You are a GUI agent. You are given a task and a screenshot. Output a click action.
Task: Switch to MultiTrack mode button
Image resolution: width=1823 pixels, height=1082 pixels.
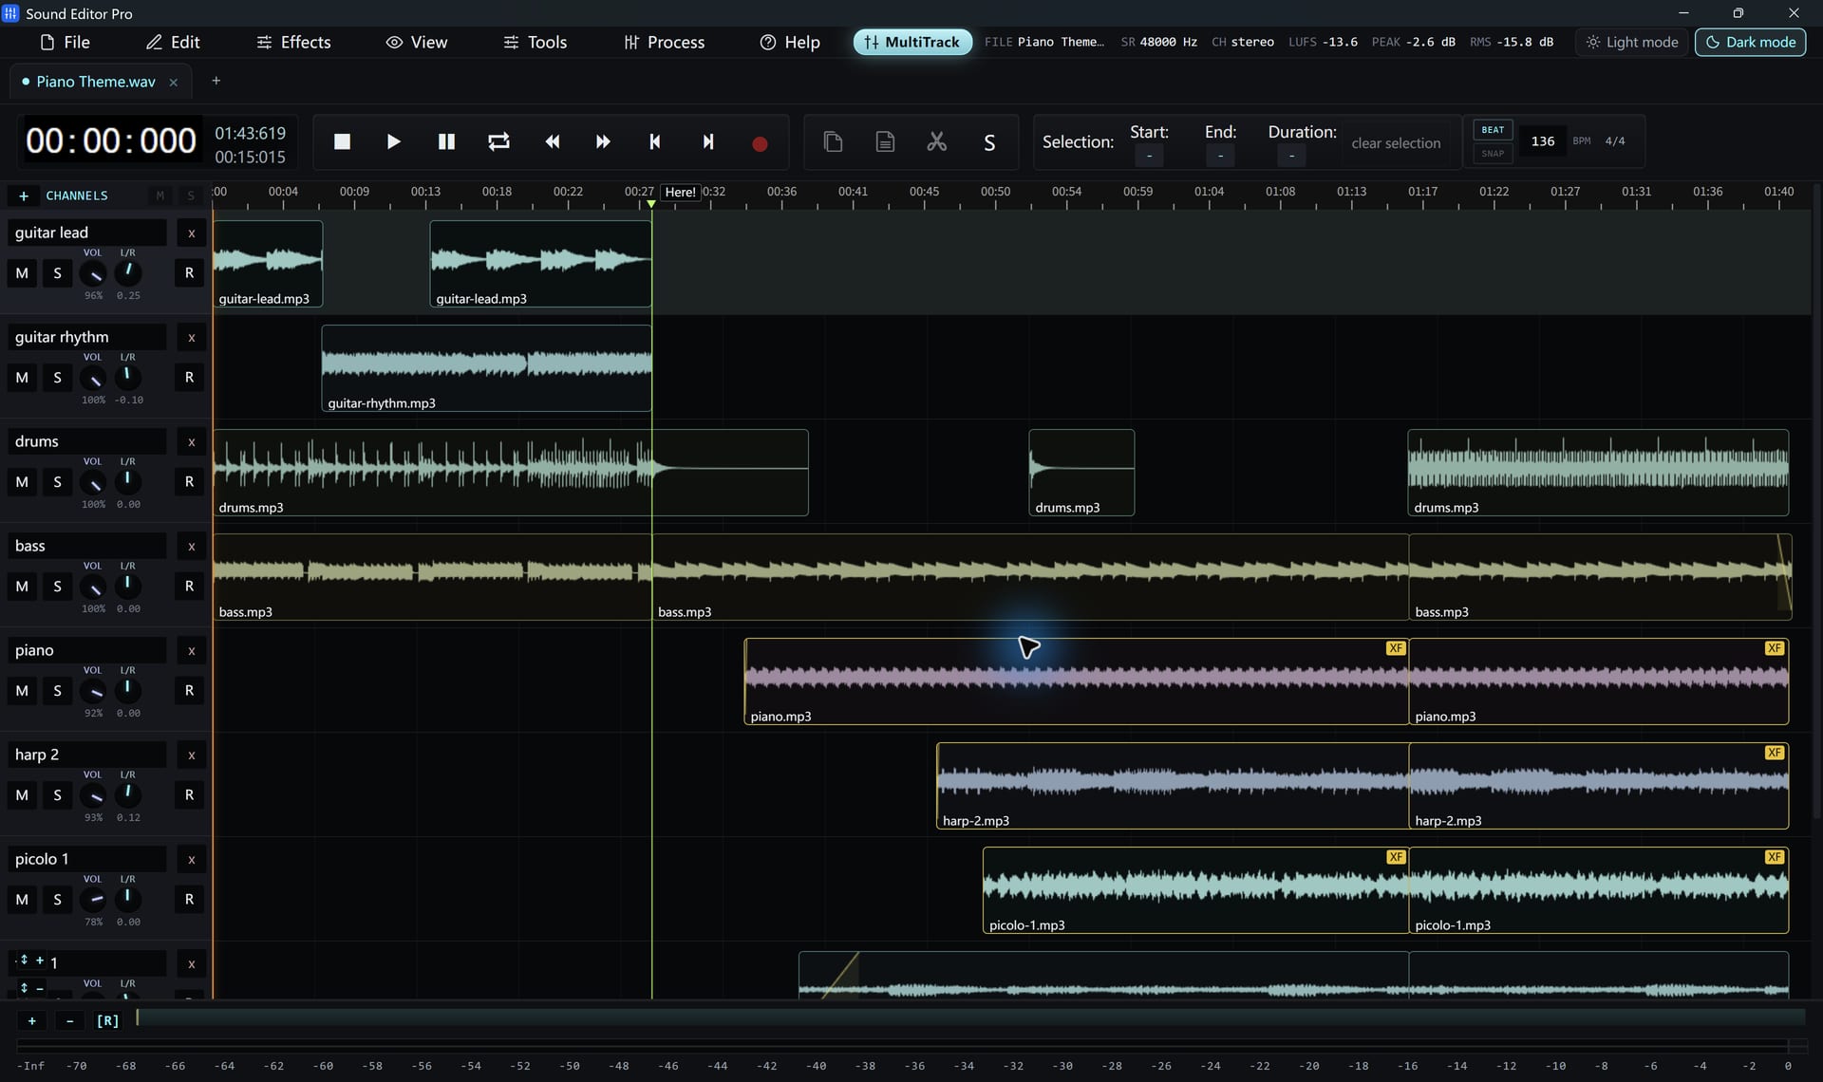(x=912, y=42)
